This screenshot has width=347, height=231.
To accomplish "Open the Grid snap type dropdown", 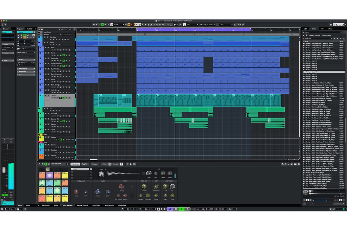I will coord(192,25).
